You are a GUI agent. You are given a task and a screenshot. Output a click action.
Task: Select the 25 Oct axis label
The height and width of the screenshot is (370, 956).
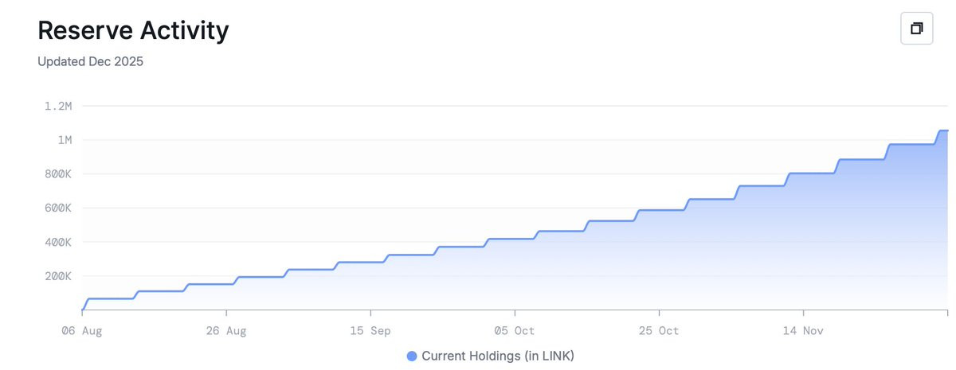click(x=659, y=330)
